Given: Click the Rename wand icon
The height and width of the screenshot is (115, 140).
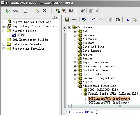Looking at the screenshot, I should (37, 11).
